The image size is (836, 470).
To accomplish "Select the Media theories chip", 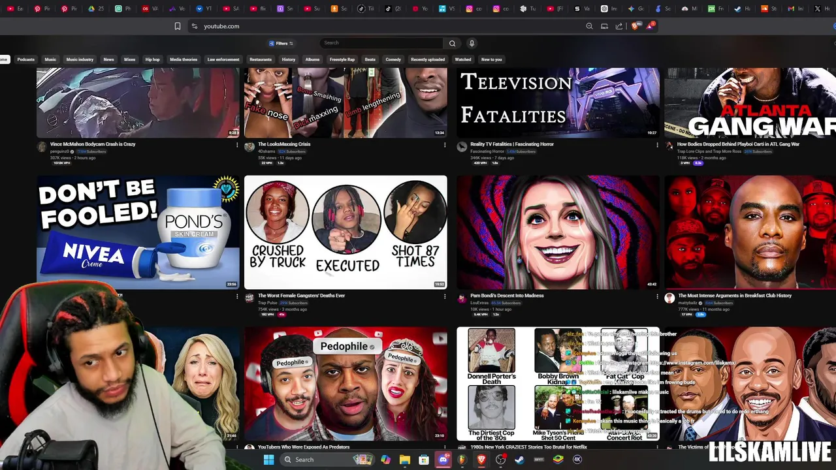I will tap(184, 59).
